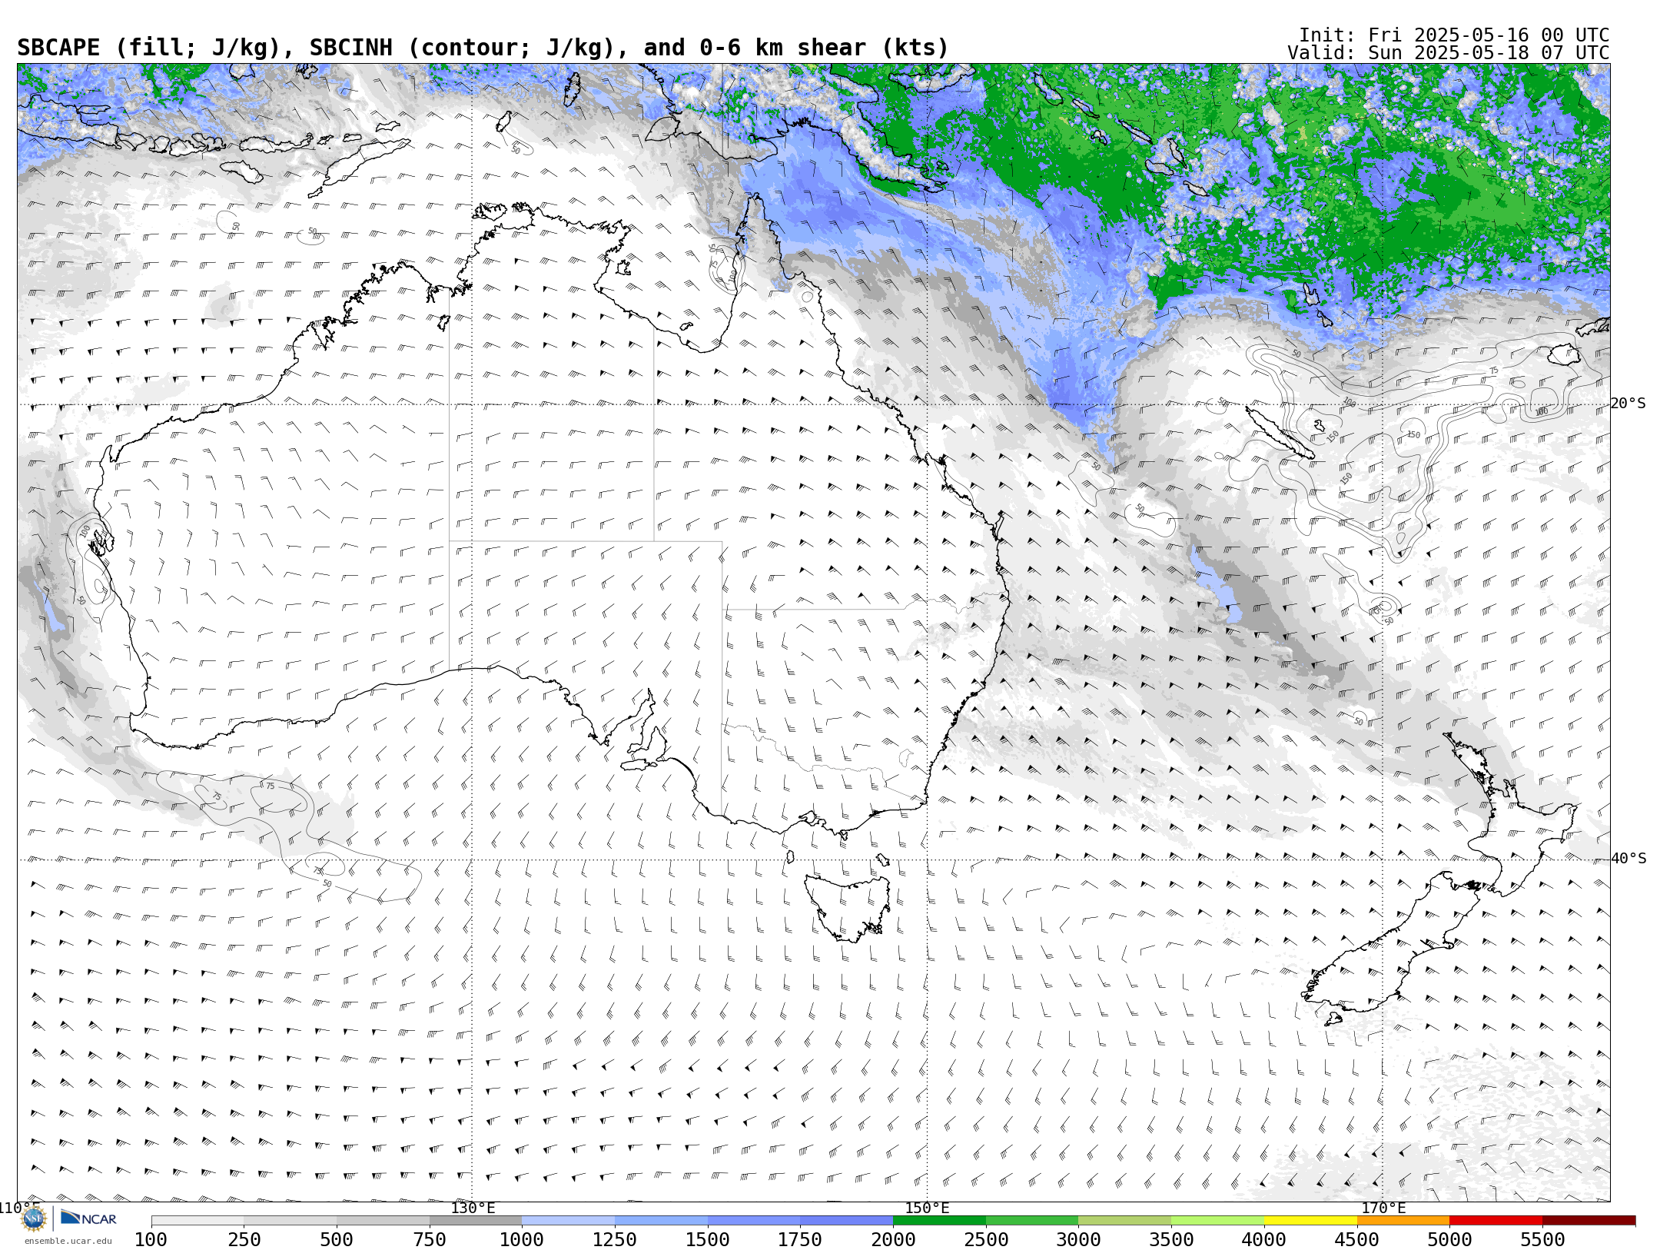The width and height of the screenshot is (1660, 1250).
Task: Click the 2500 color bar tick label
Action: [x=986, y=1239]
